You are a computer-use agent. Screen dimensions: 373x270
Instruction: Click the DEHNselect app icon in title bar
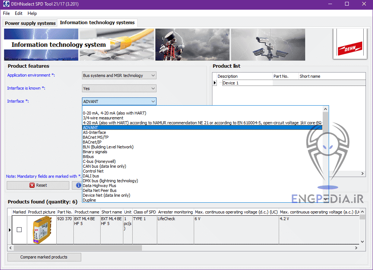point(6,4)
